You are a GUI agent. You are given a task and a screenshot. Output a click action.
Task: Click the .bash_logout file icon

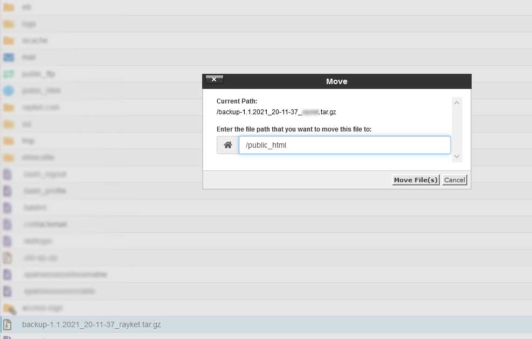click(x=8, y=174)
